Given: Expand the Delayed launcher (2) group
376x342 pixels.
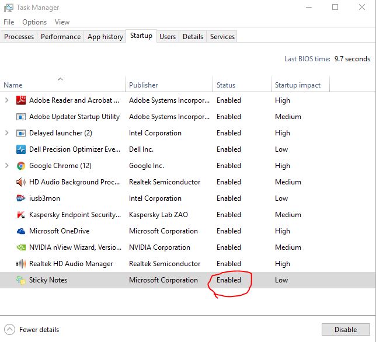Looking at the screenshot, I should [7, 133].
